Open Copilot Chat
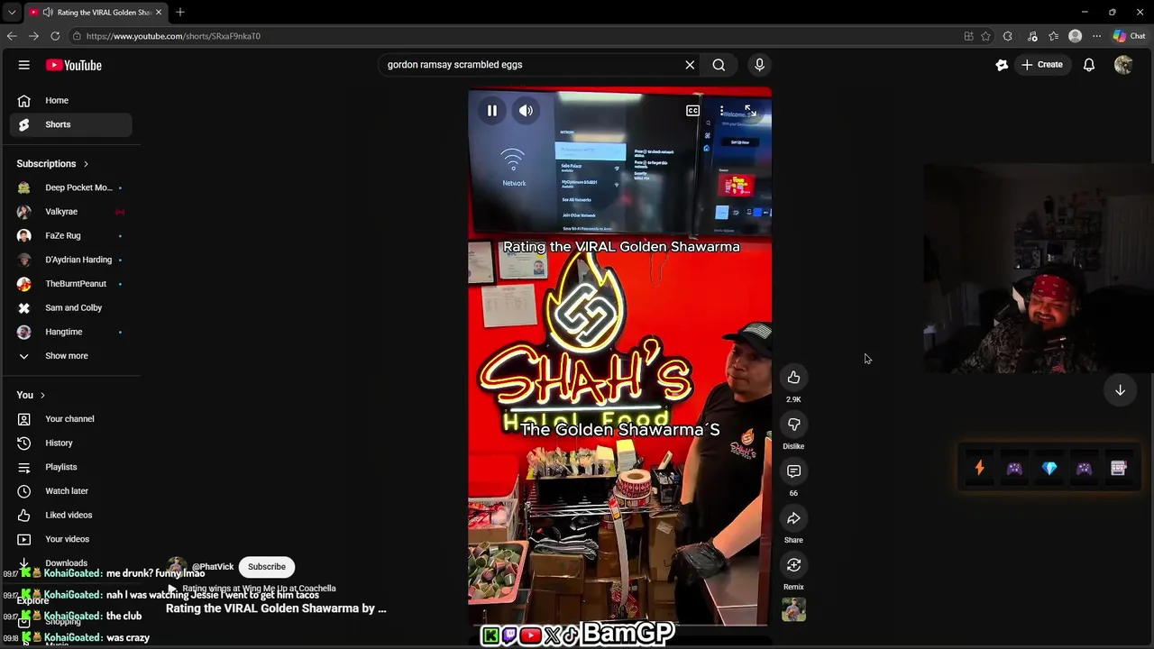 (x=1130, y=36)
